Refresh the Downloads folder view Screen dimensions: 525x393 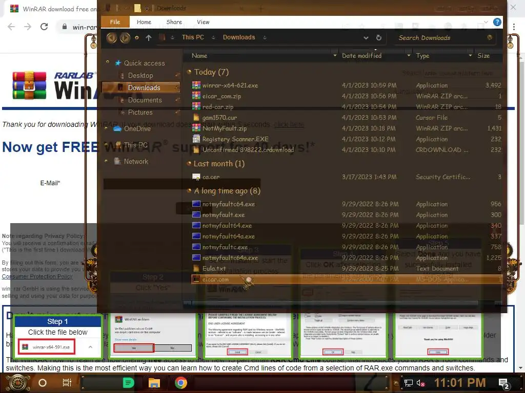coord(379,38)
